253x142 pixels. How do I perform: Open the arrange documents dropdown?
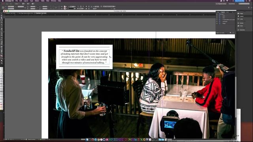(33, 4)
